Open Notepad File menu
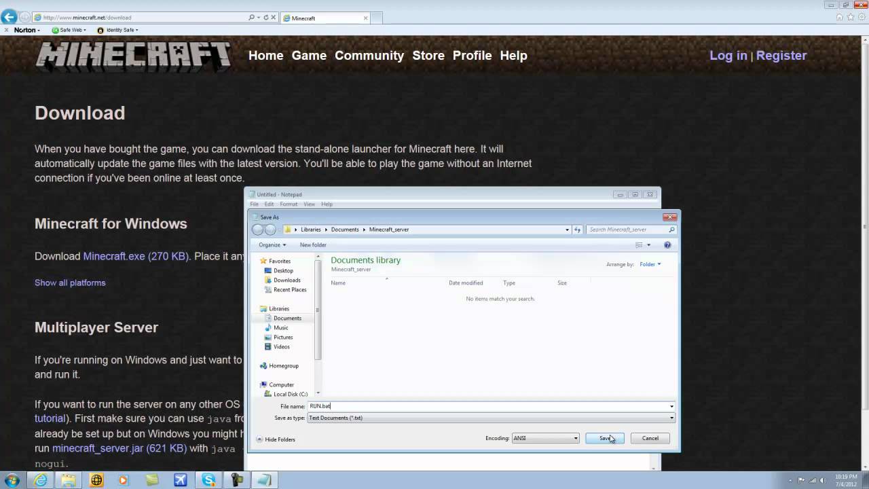 pos(254,204)
